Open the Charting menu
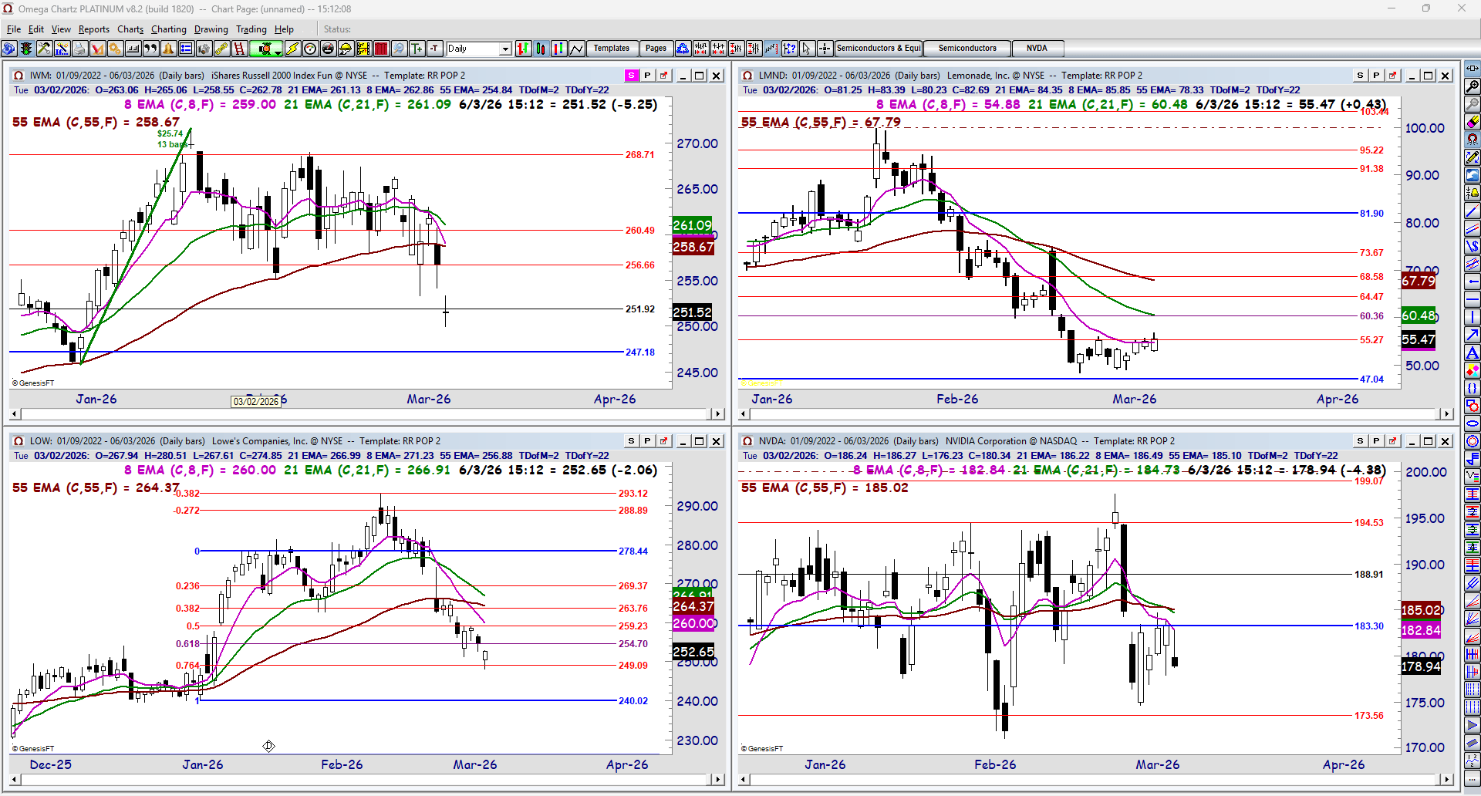Image resolution: width=1481 pixels, height=796 pixels. coord(169,29)
